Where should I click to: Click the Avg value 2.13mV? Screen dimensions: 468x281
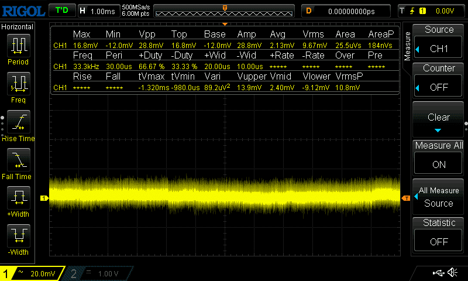(282, 46)
